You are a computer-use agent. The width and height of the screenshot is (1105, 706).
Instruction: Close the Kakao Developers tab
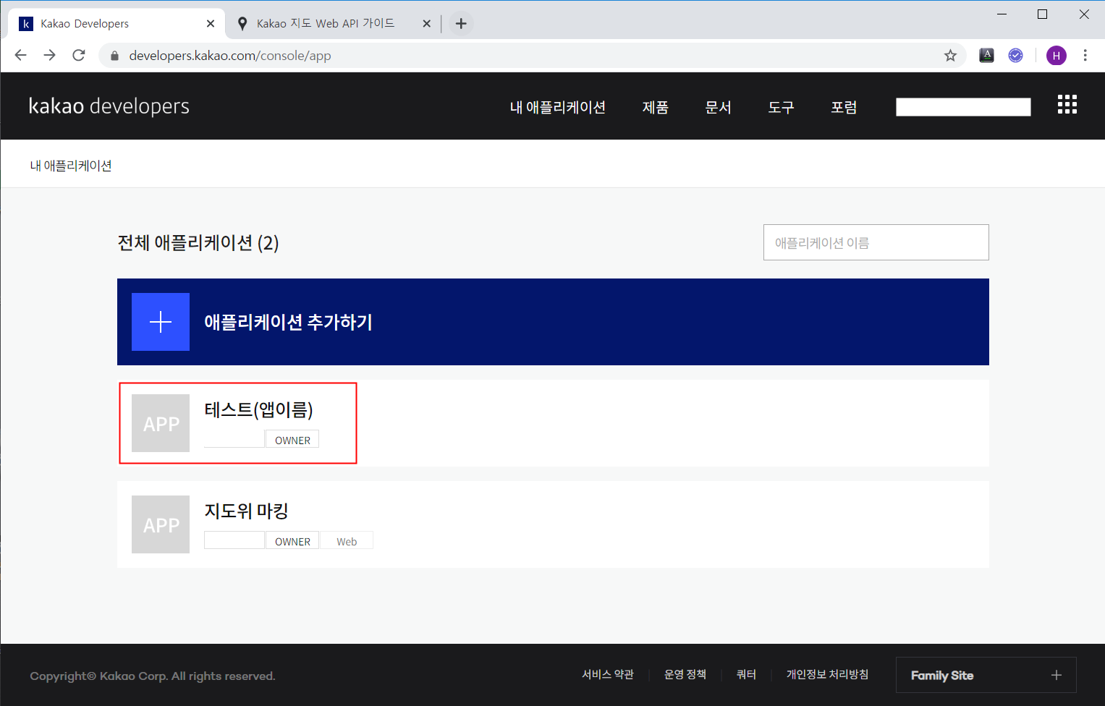pyautogui.click(x=211, y=24)
